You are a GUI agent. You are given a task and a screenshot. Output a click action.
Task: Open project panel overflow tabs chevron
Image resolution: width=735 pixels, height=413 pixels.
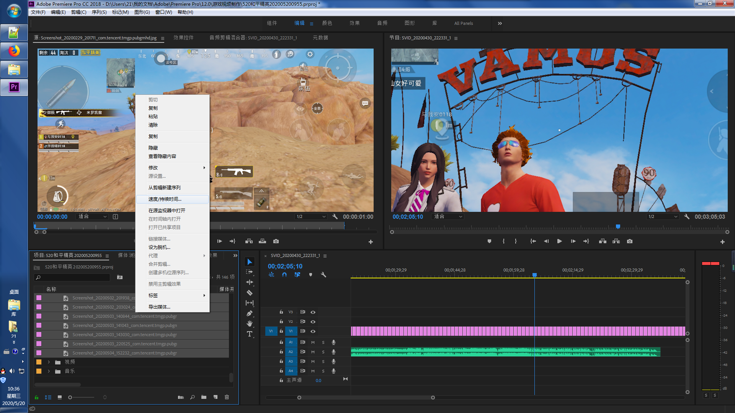tap(235, 255)
